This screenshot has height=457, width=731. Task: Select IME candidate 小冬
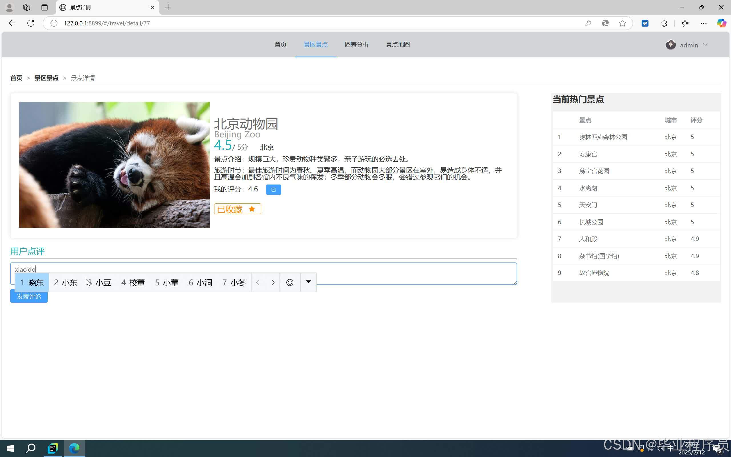pyautogui.click(x=234, y=282)
